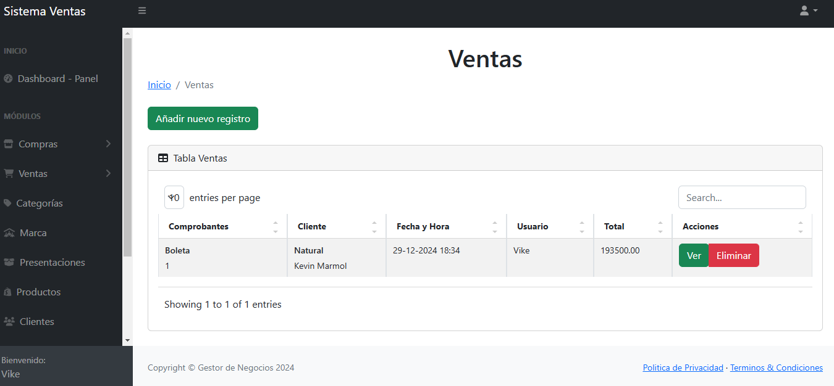The image size is (834, 386).
Task: Open the Terminos & Condiciones link
Action: pyautogui.click(x=777, y=368)
